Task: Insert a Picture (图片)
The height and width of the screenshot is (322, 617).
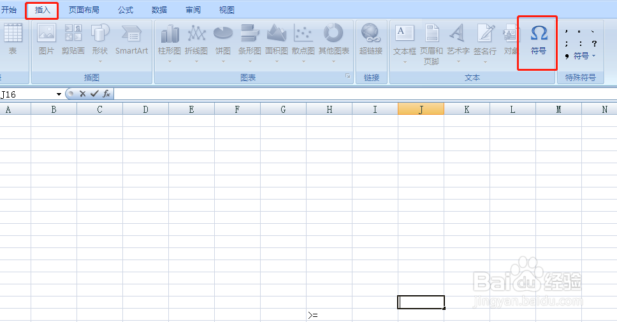Action: [x=47, y=40]
